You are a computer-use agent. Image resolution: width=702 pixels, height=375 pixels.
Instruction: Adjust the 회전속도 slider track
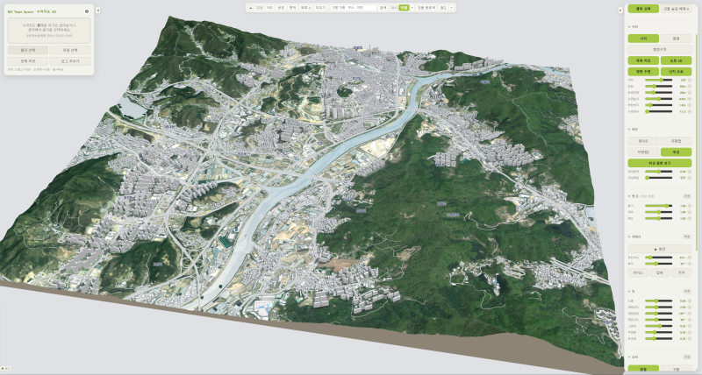tap(659, 258)
